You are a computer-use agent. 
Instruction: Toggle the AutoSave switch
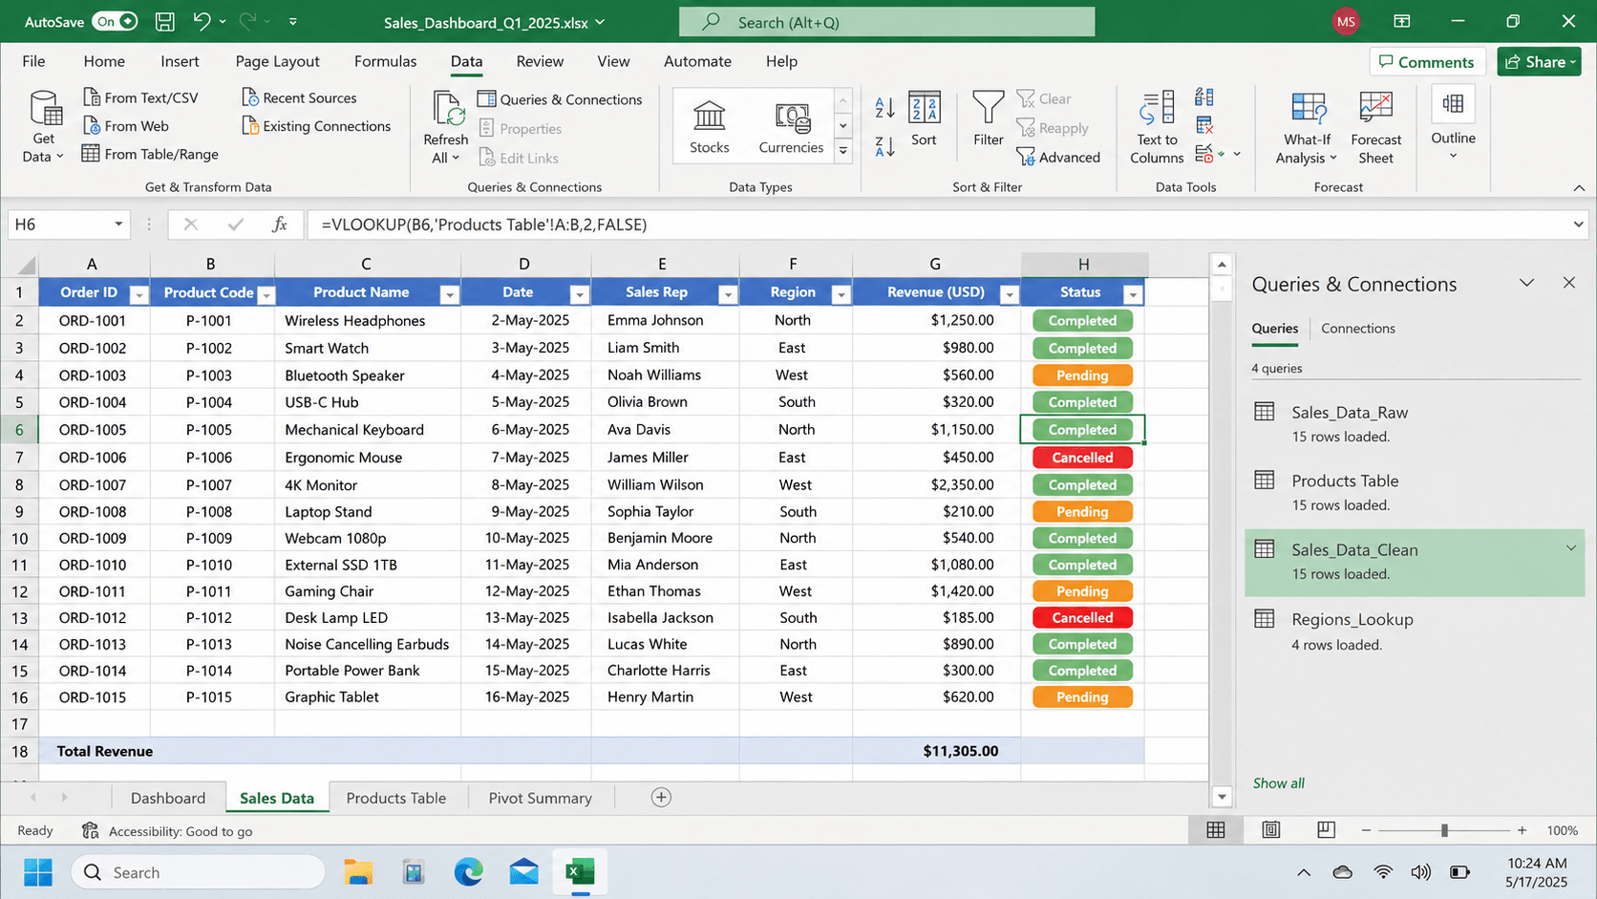[116, 21]
